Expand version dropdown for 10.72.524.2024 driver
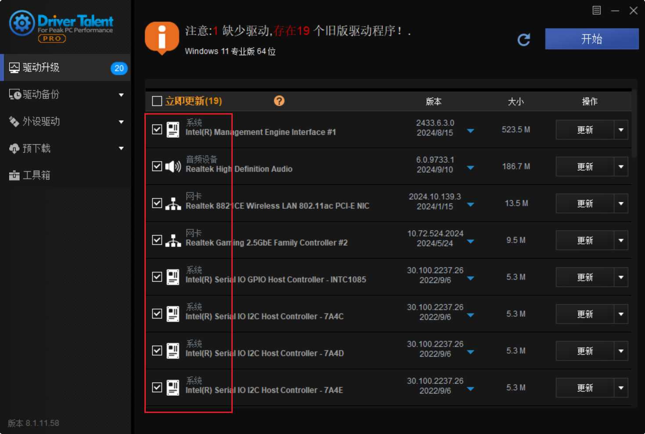 point(470,241)
